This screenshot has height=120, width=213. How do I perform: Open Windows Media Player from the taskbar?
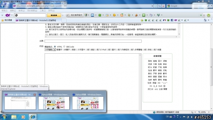(x=23, y=117)
